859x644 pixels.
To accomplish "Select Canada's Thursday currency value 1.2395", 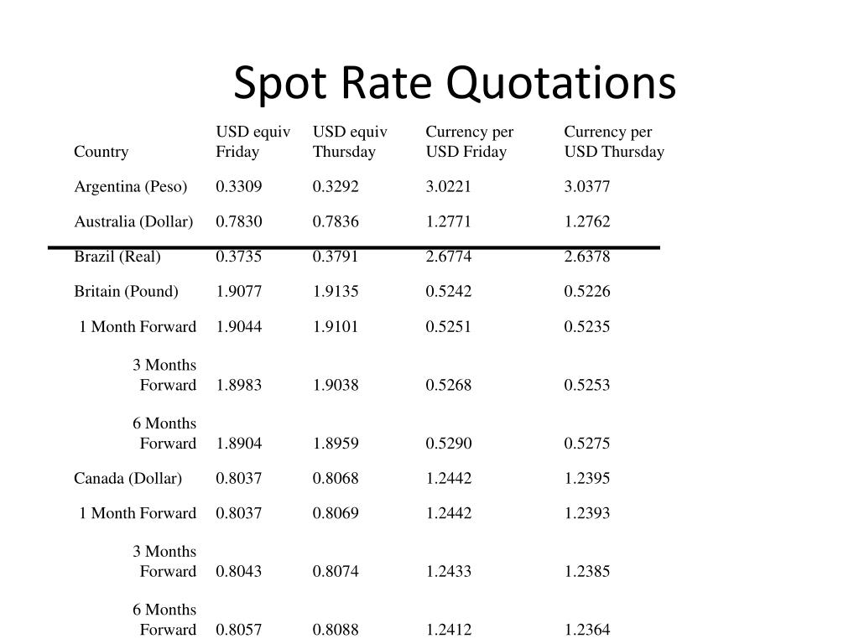I will [586, 479].
